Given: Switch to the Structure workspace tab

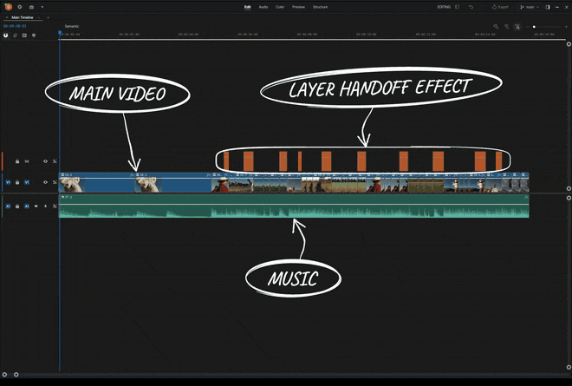Looking at the screenshot, I should pos(321,7).
